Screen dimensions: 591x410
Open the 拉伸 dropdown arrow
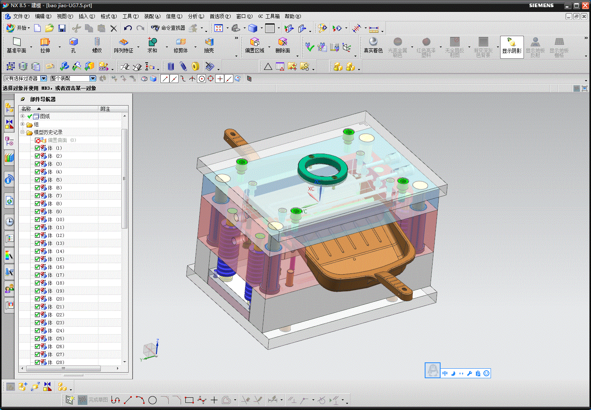60,47
